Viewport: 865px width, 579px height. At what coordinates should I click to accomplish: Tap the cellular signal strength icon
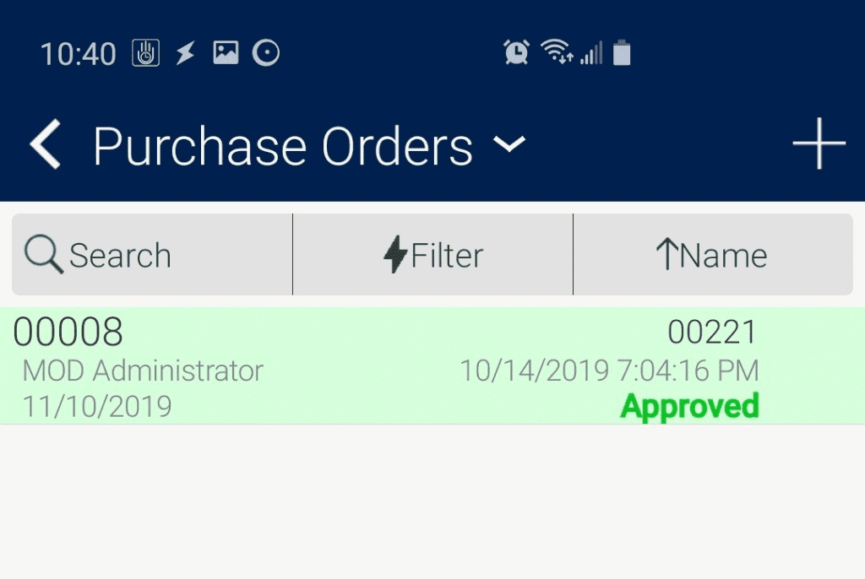click(x=591, y=53)
